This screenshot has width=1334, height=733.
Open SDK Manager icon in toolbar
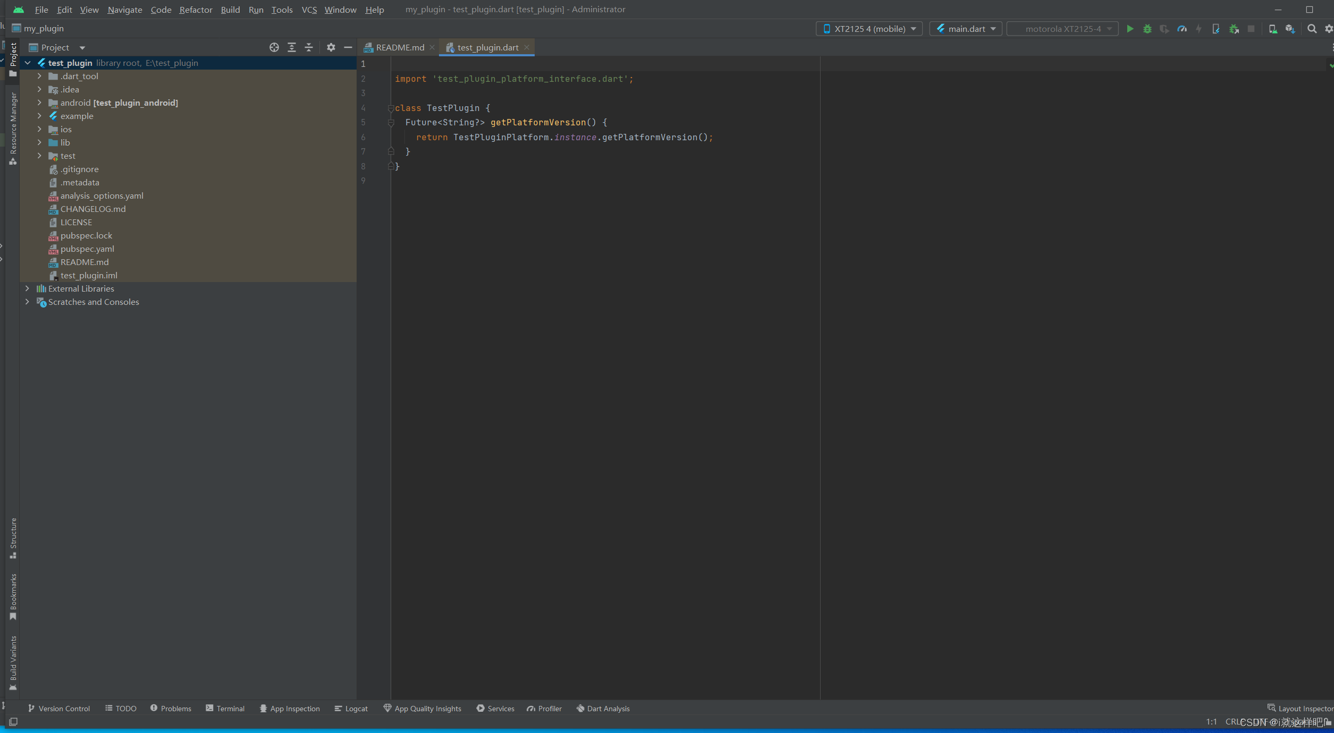(1290, 29)
